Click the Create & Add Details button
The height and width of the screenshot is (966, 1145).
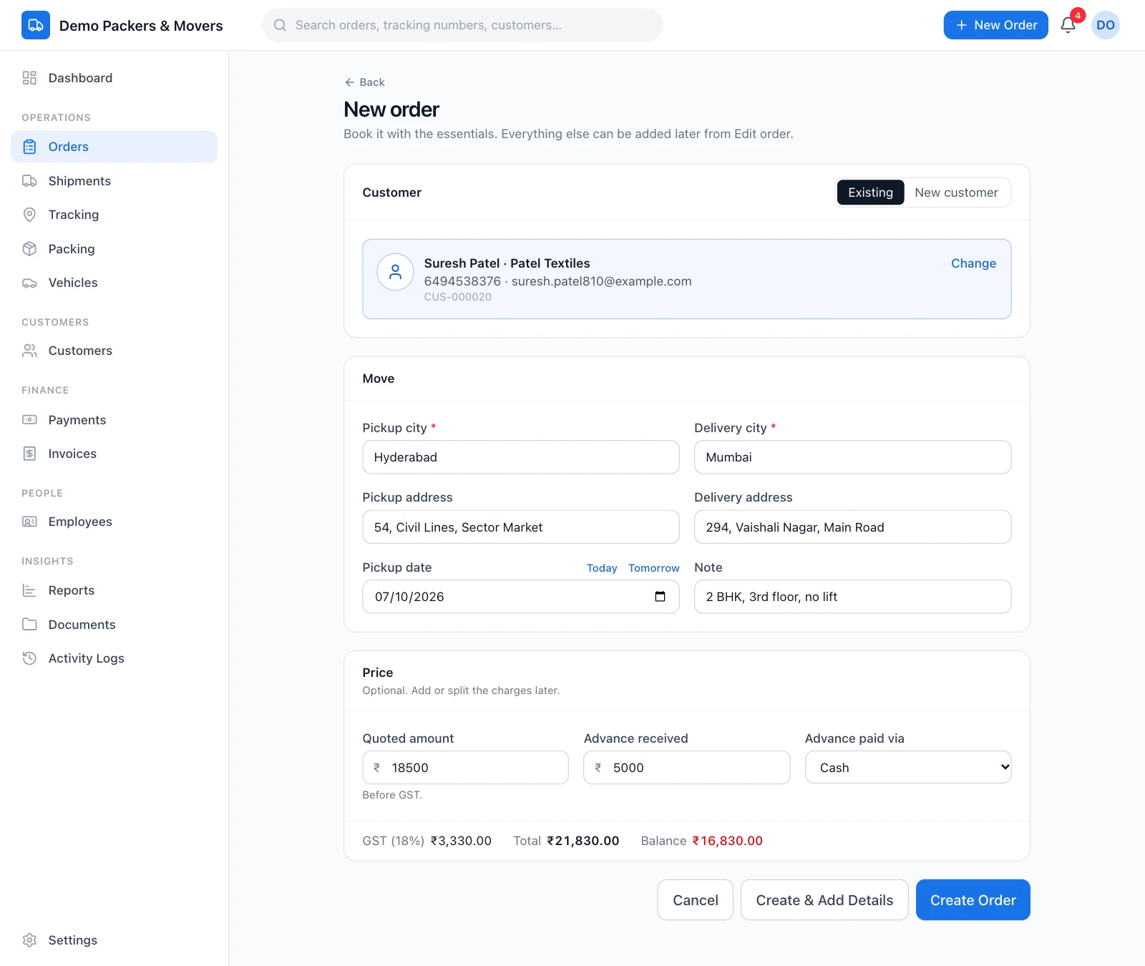(x=824, y=900)
